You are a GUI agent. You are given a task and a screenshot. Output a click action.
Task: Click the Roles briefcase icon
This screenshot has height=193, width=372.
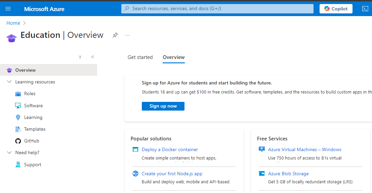(18, 94)
